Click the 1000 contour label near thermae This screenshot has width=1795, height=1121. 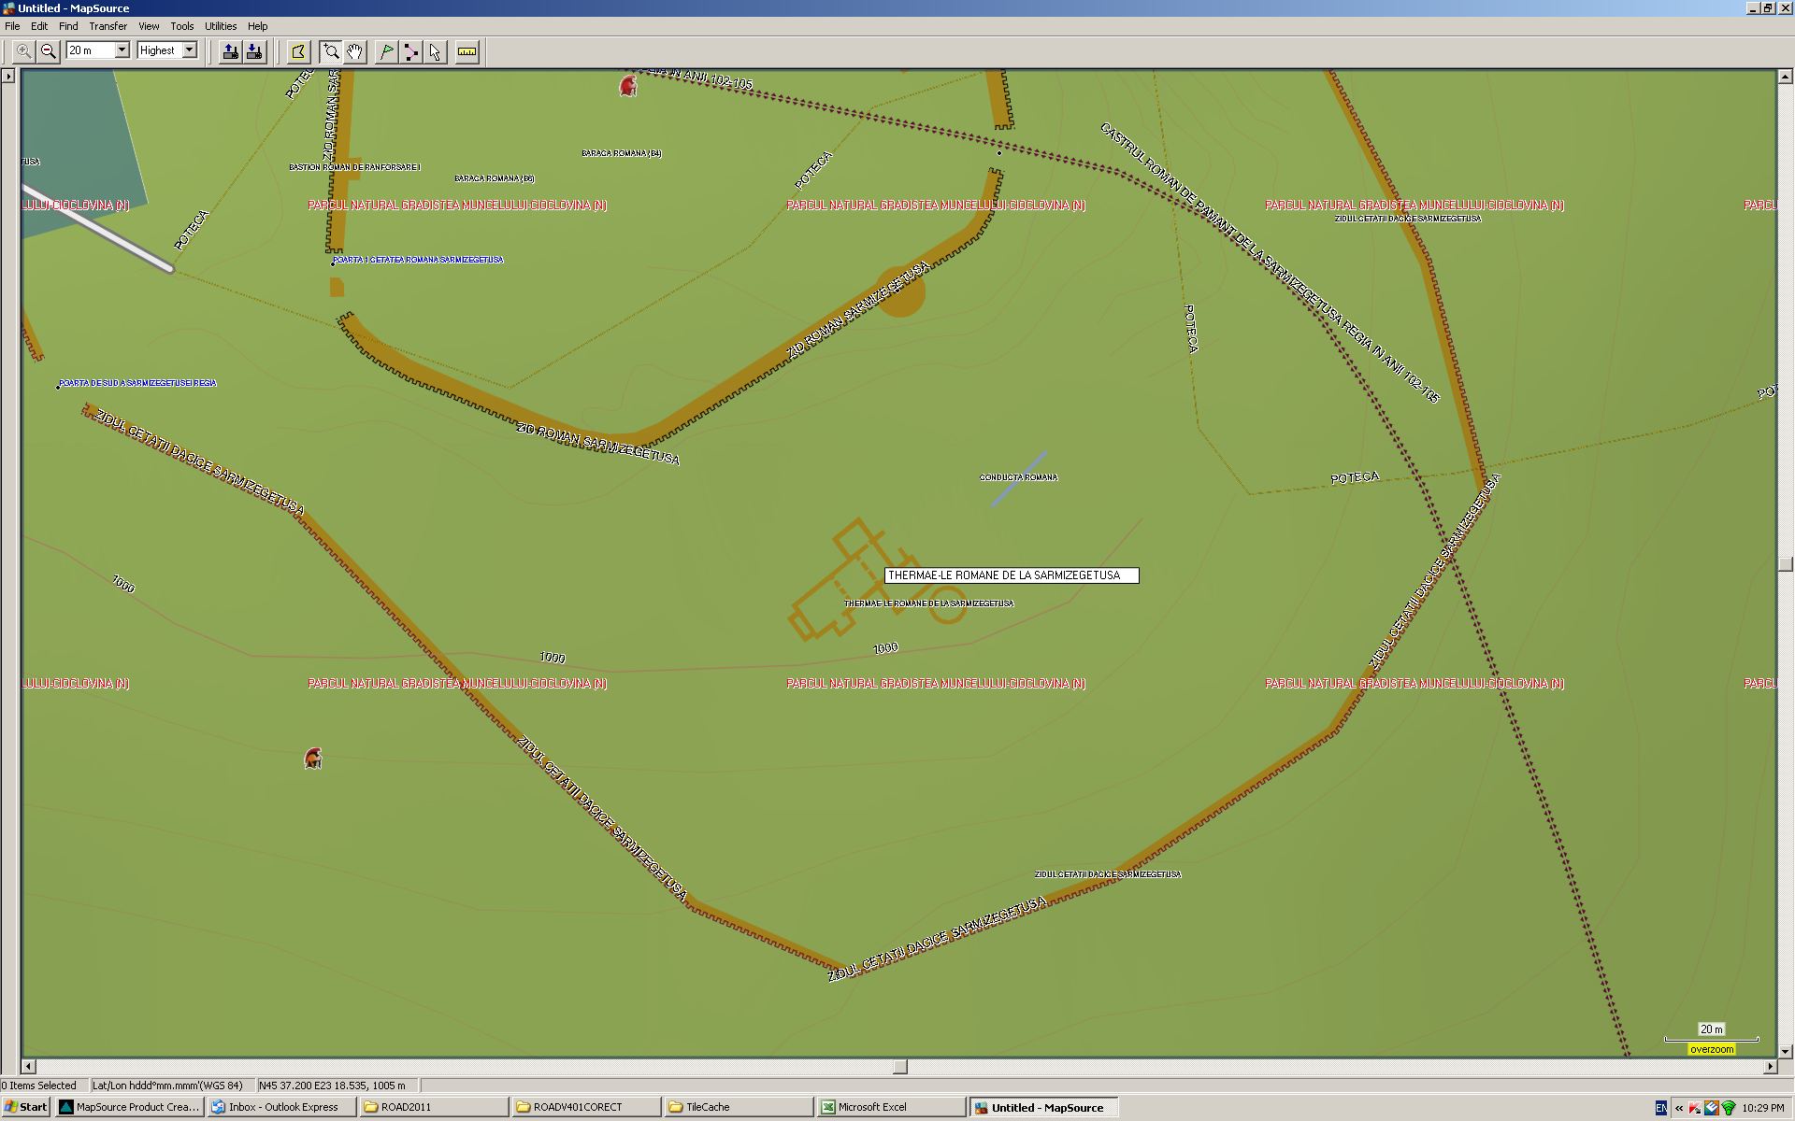point(885,648)
